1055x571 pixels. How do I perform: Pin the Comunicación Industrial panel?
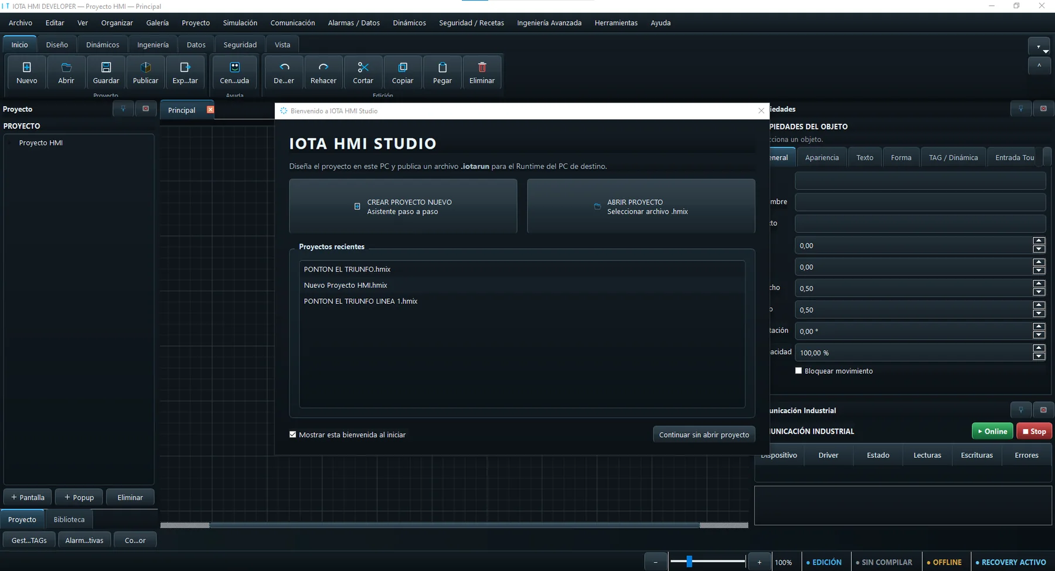(1021, 410)
